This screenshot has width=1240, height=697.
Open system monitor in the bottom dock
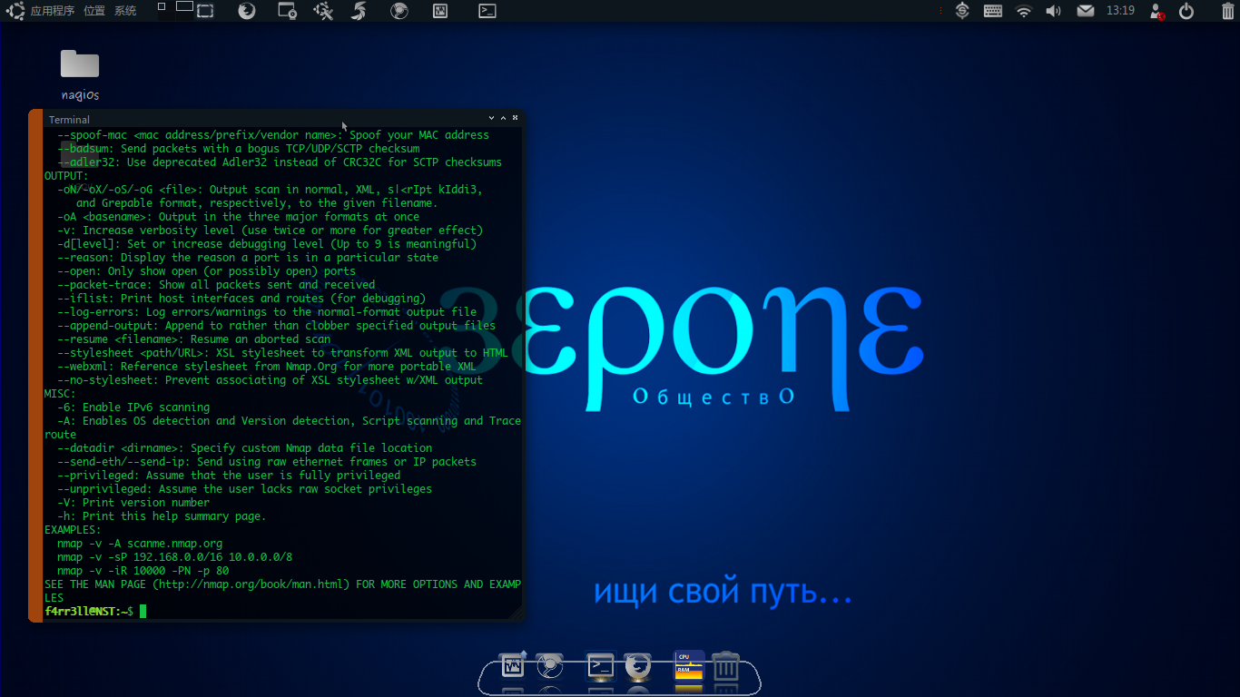(x=513, y=666)
